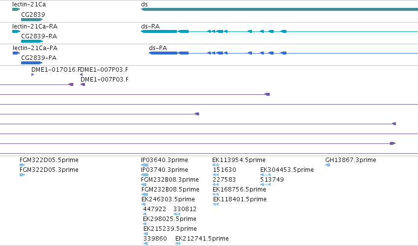Click the purple DME1-017O16.F arrow glyph

32,75
